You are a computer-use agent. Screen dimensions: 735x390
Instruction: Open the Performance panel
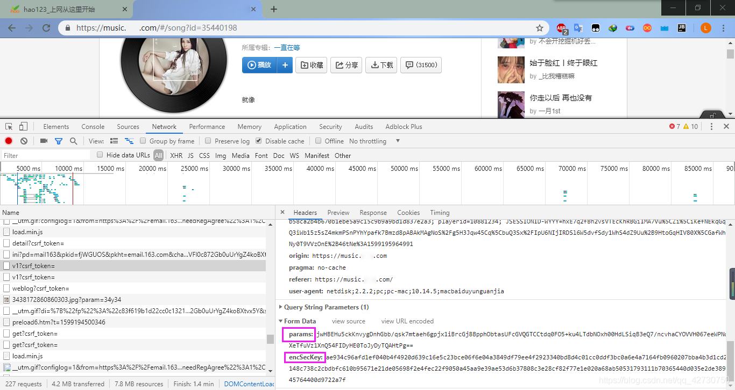[x=207, y=127]
